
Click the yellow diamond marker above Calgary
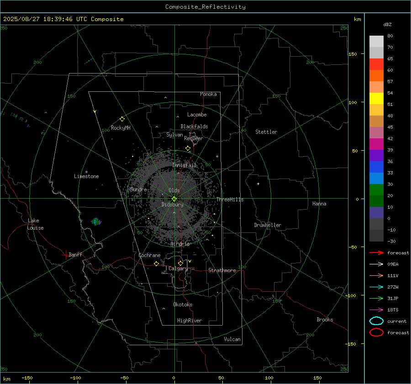click(180, 263)
